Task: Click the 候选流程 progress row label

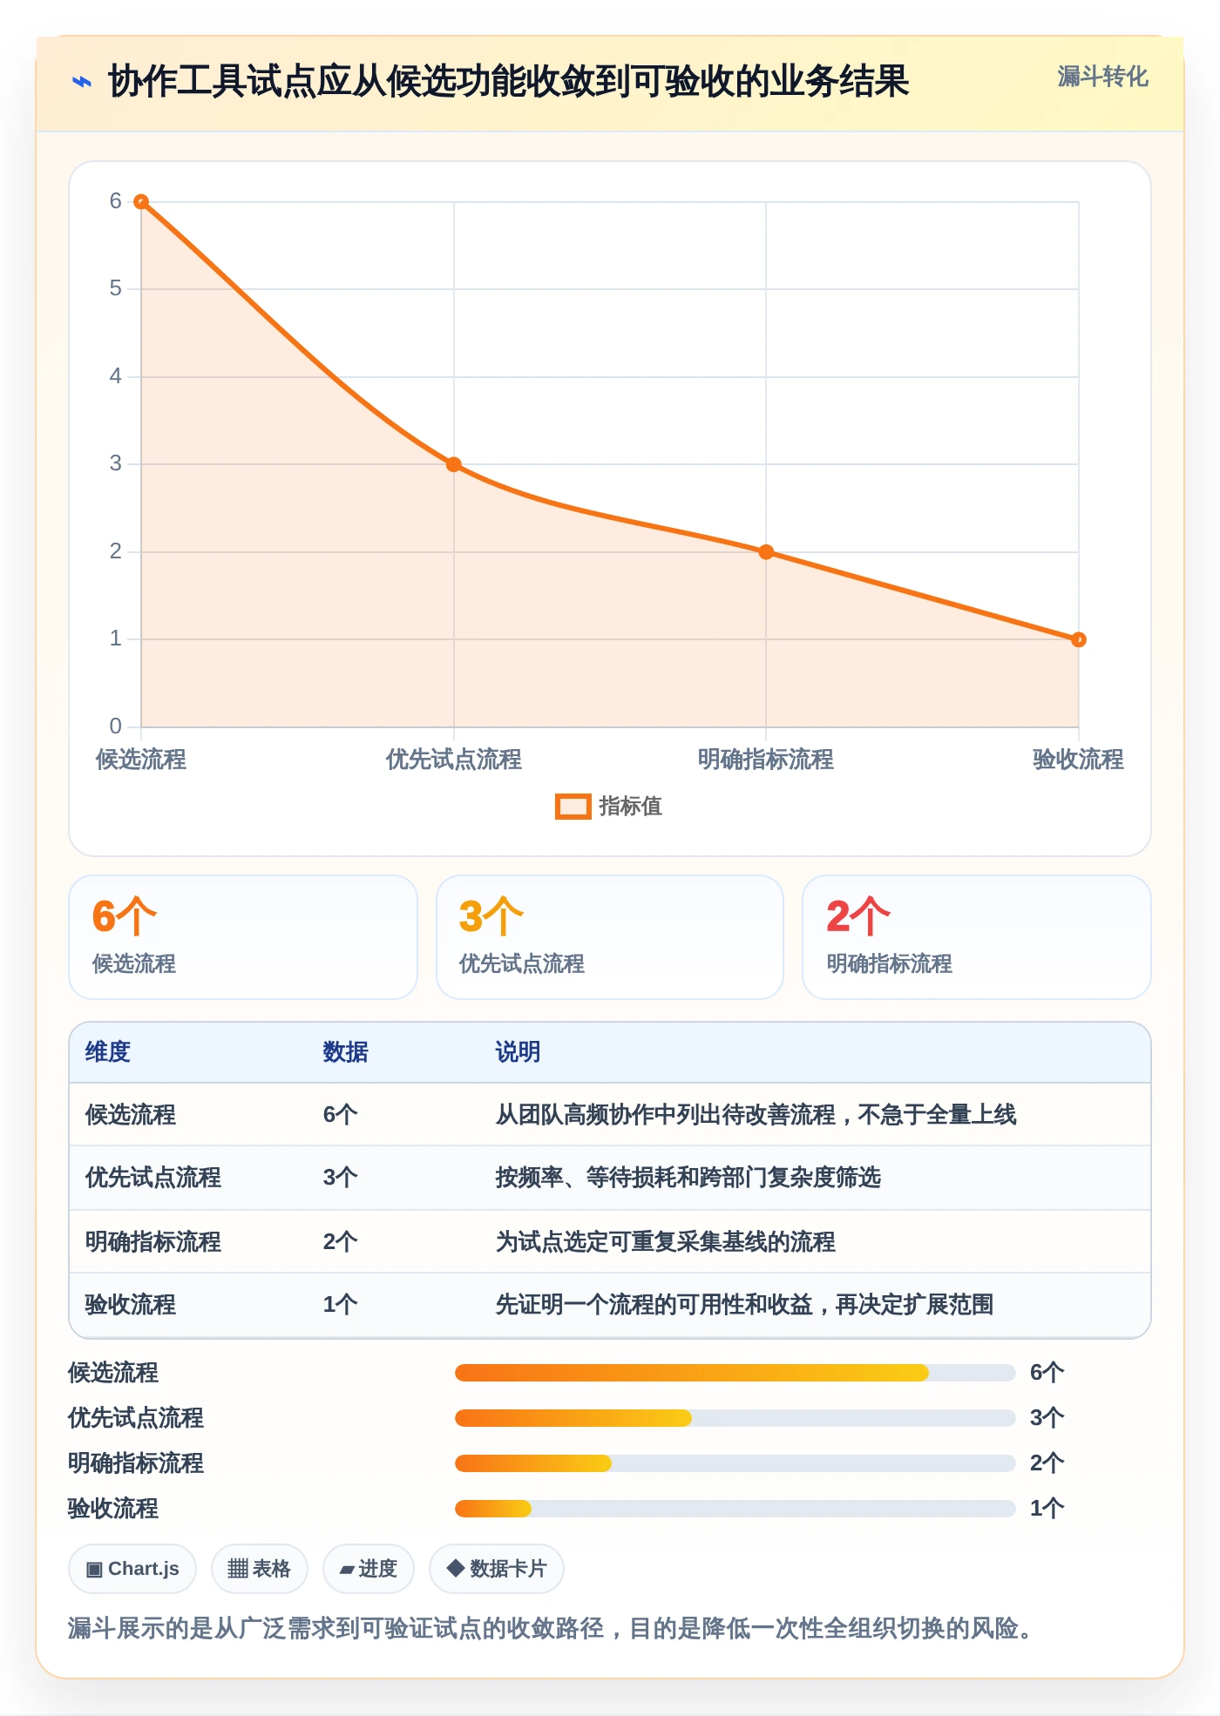Action: pyautogui.click(x=113, y=1373)
